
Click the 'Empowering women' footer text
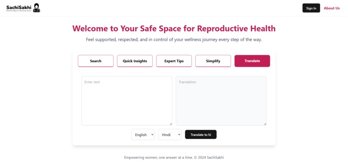pos(174,158)
